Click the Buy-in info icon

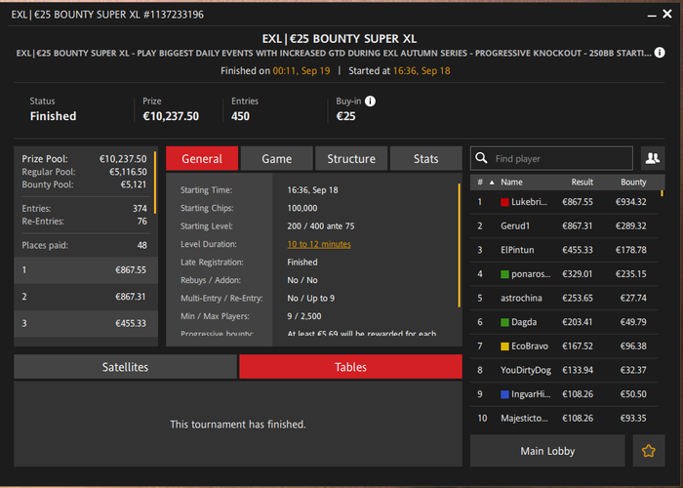coord(370,102)
